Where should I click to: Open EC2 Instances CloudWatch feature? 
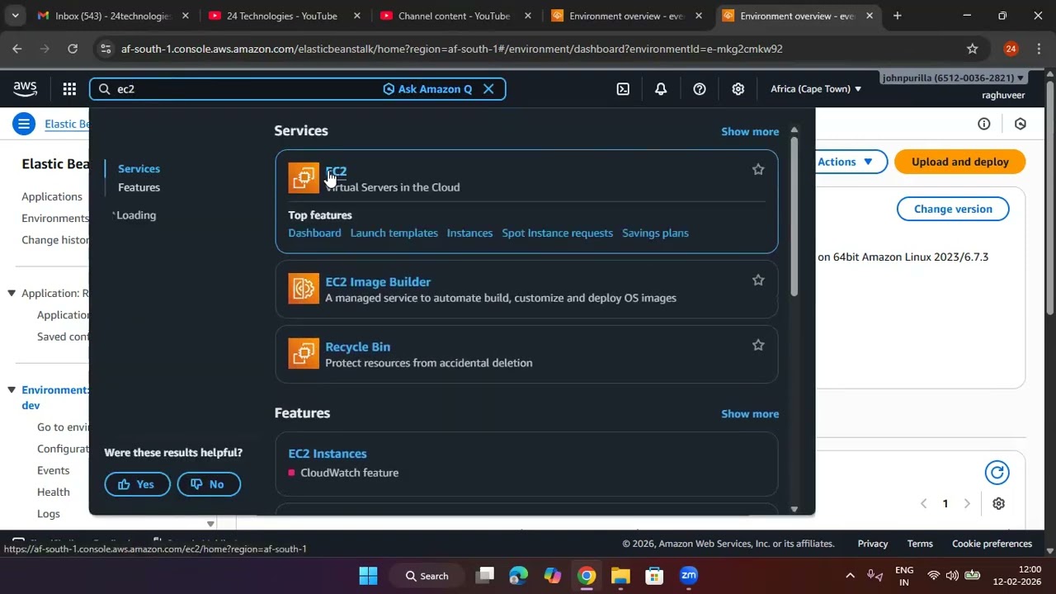tap(328, 454)
